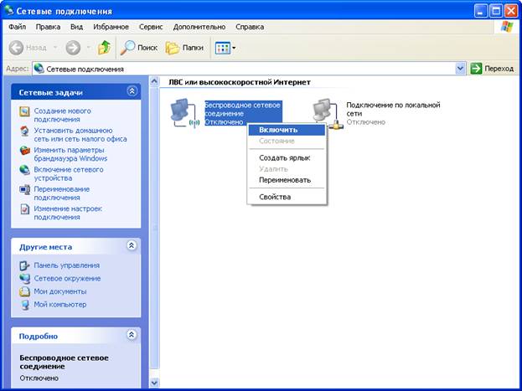Click the Создание нового подключения icon

click(24, 111)
